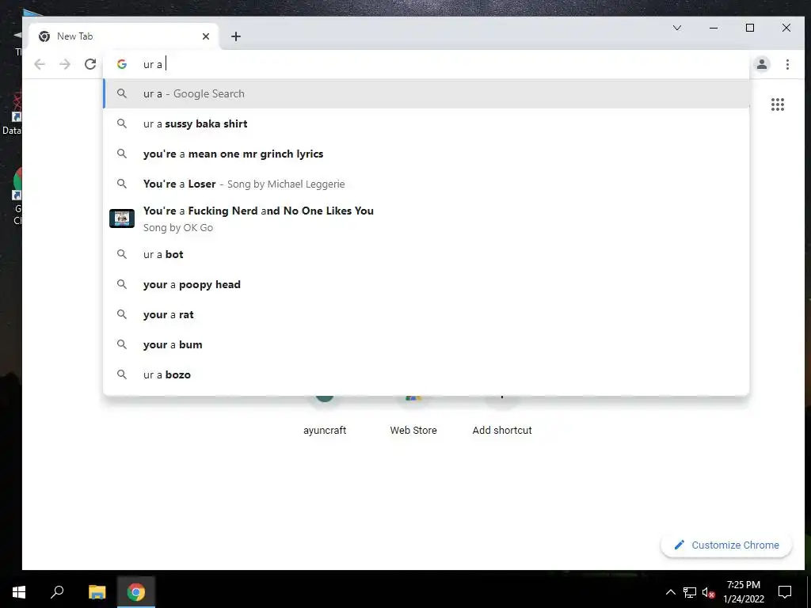Select the 'You're a Loser' song suggestion
Viewport: 811px width, 608px height.
pyautogui.click(x=426, y=184)
